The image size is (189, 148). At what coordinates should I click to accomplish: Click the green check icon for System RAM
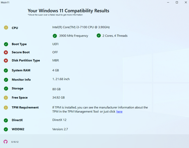click(6, 70)
